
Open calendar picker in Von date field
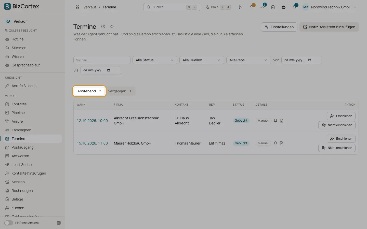tap(310, 60)
